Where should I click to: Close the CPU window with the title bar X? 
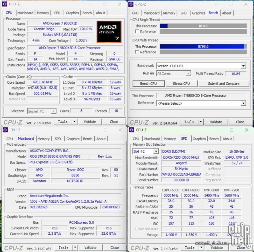(x=119, y=4)
